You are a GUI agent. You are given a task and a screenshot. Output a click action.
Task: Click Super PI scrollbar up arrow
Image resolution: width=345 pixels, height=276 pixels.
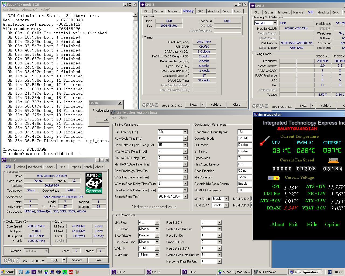135,15
